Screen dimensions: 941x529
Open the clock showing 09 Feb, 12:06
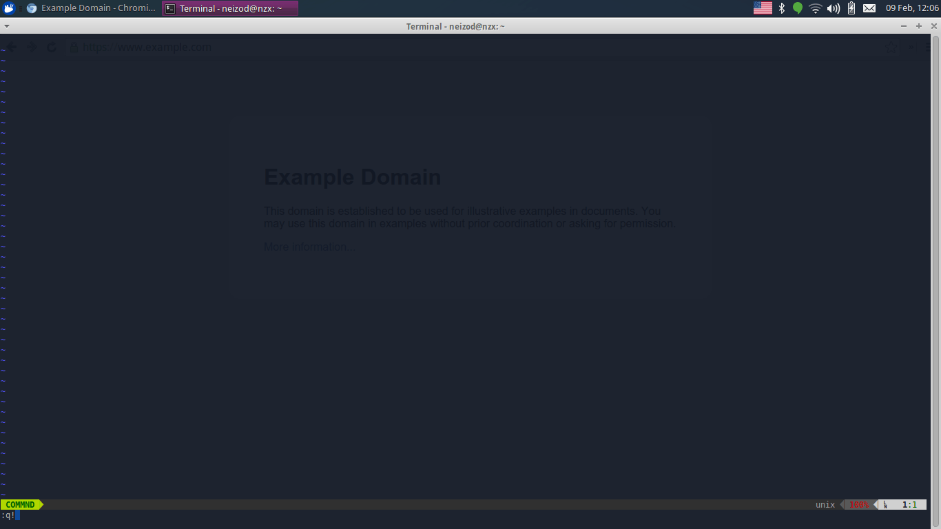click(x=912, y=8)
